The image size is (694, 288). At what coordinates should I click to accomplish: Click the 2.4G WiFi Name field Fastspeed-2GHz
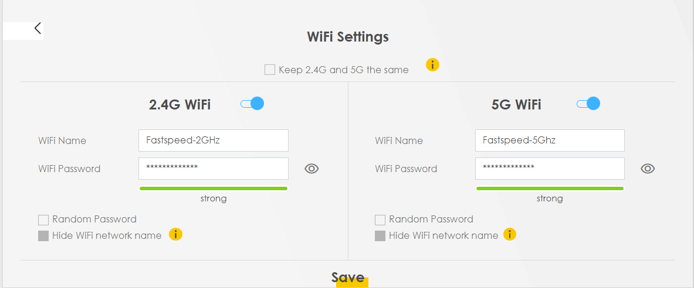coord(214,140)
